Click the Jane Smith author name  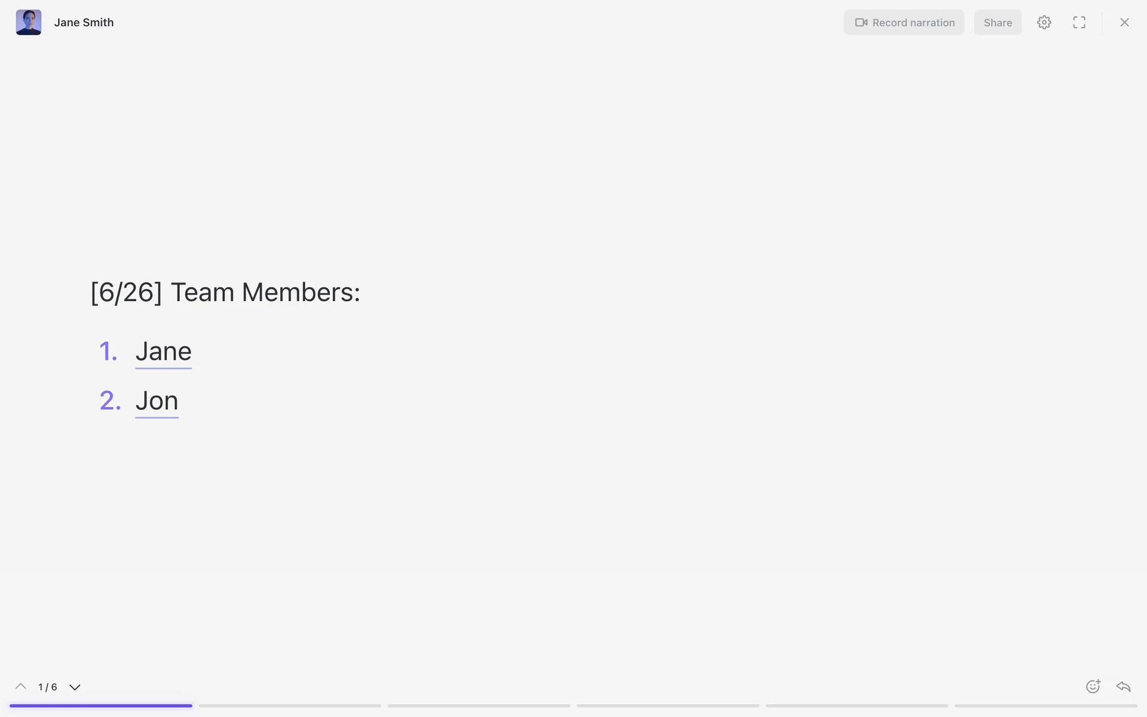pyautogui.click(x=84, y=23)
